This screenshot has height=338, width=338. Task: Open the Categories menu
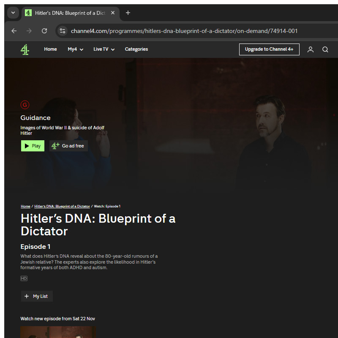(x=136, y=49)
